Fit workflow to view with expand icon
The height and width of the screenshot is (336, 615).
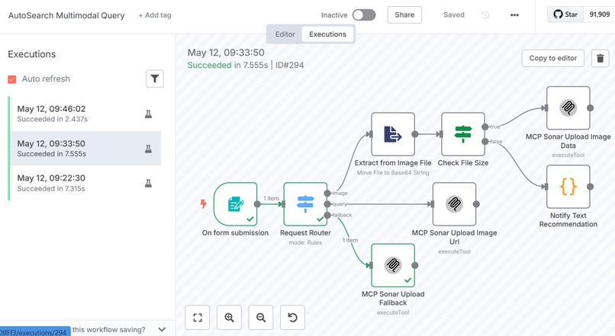198,317
